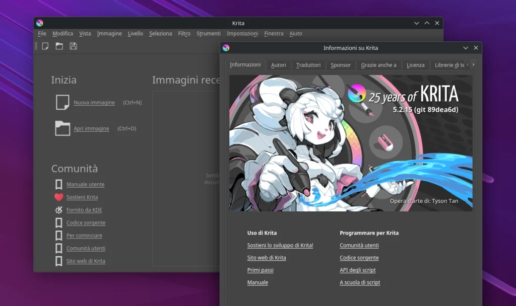This screenshot has width=516, height=306.
Task: Click the right arrow to scroll the About tabs
Action: point(474,64)
